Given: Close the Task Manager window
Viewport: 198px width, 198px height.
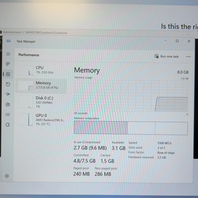Looking at the screenshot, I should 189,41.
